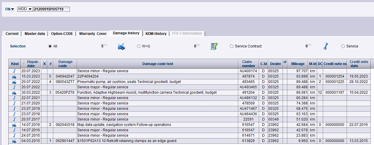Click car icon in 30.03.2022 row
This screenshot has width=374, height=145.
tap(14, 92)
